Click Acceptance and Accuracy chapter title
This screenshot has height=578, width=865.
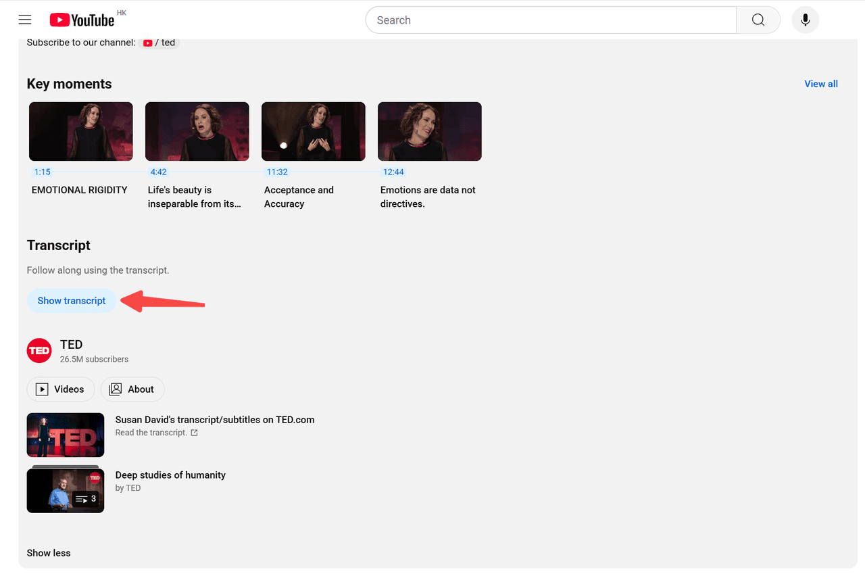click(x=299, y=197)
